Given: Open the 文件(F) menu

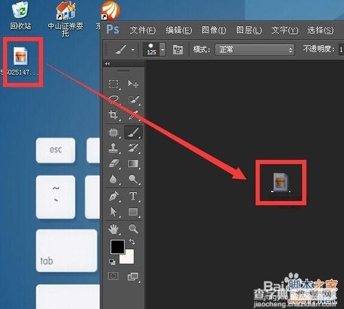Looking at the screenshot, I should coord(142,30).
